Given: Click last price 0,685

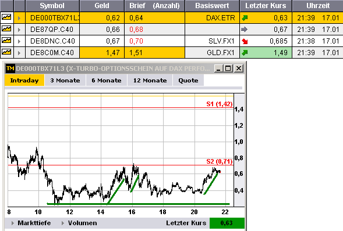Looking at the screenshot, I should click(x=278, y=41).
